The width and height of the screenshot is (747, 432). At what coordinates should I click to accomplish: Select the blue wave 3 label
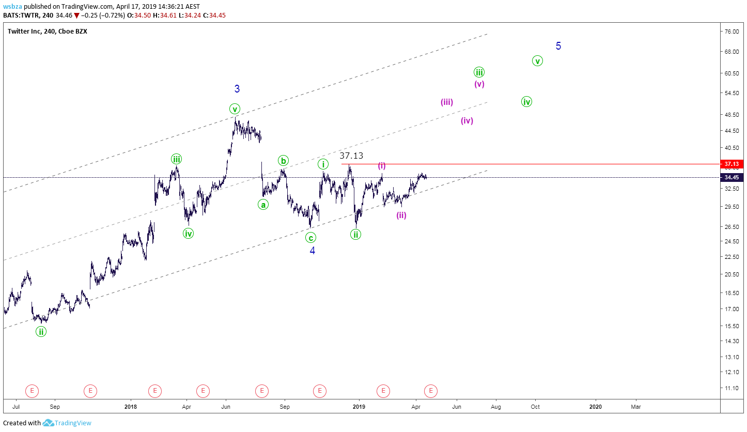[237, 88]
